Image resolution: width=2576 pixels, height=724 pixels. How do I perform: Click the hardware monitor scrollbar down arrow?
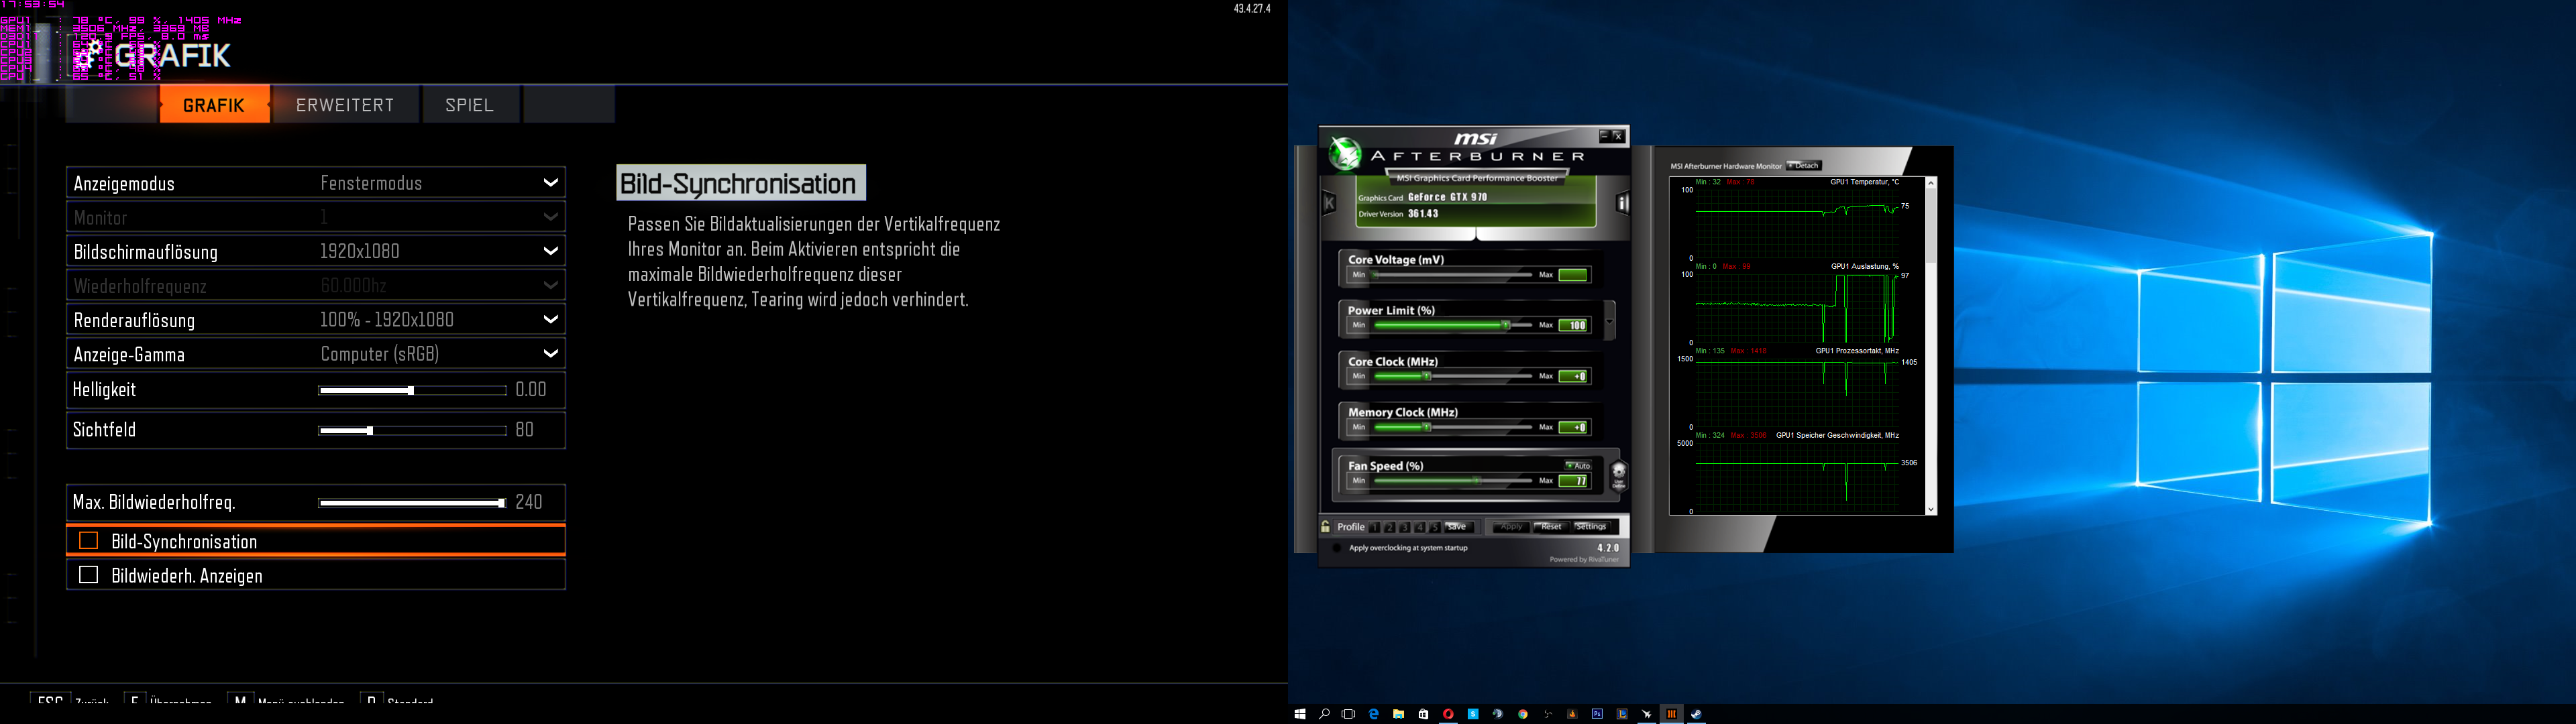[x=1930, y=510]
